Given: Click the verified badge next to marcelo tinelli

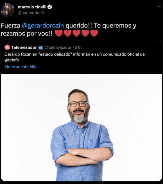Looking at the screenshot, I should click(50, 7).
